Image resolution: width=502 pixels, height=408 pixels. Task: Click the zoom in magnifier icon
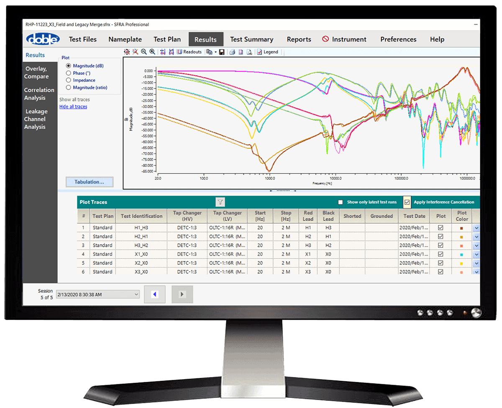pos(152,52)
